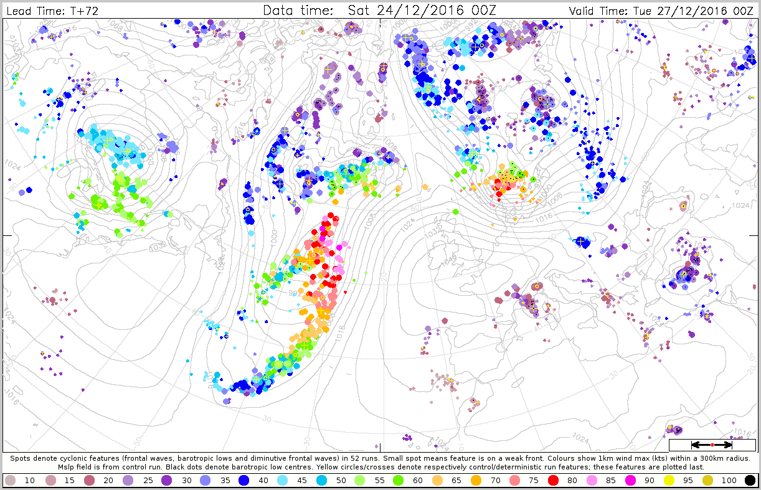The image size is (761, 490).
Task: Select the 'Data time: Sat 24/12/2016 00Z' title
Action: (x=380, y=11)
